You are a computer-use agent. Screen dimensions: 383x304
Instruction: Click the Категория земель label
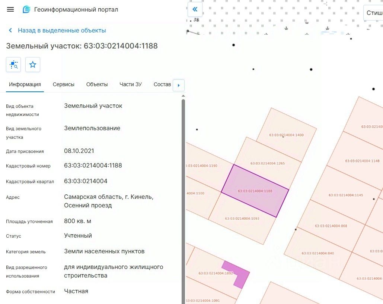pos(26,252)
